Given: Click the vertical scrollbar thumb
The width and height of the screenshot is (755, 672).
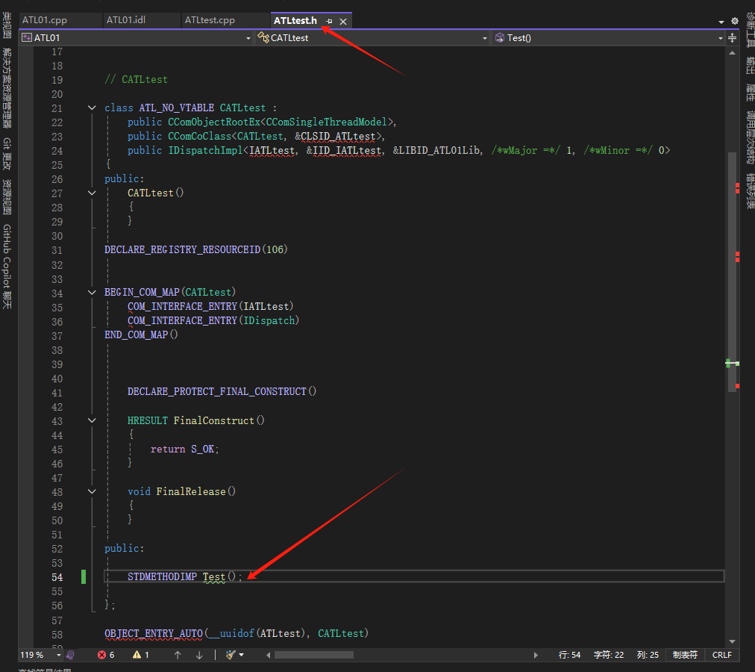Looking at the screenshot, I should pos(733,271).
